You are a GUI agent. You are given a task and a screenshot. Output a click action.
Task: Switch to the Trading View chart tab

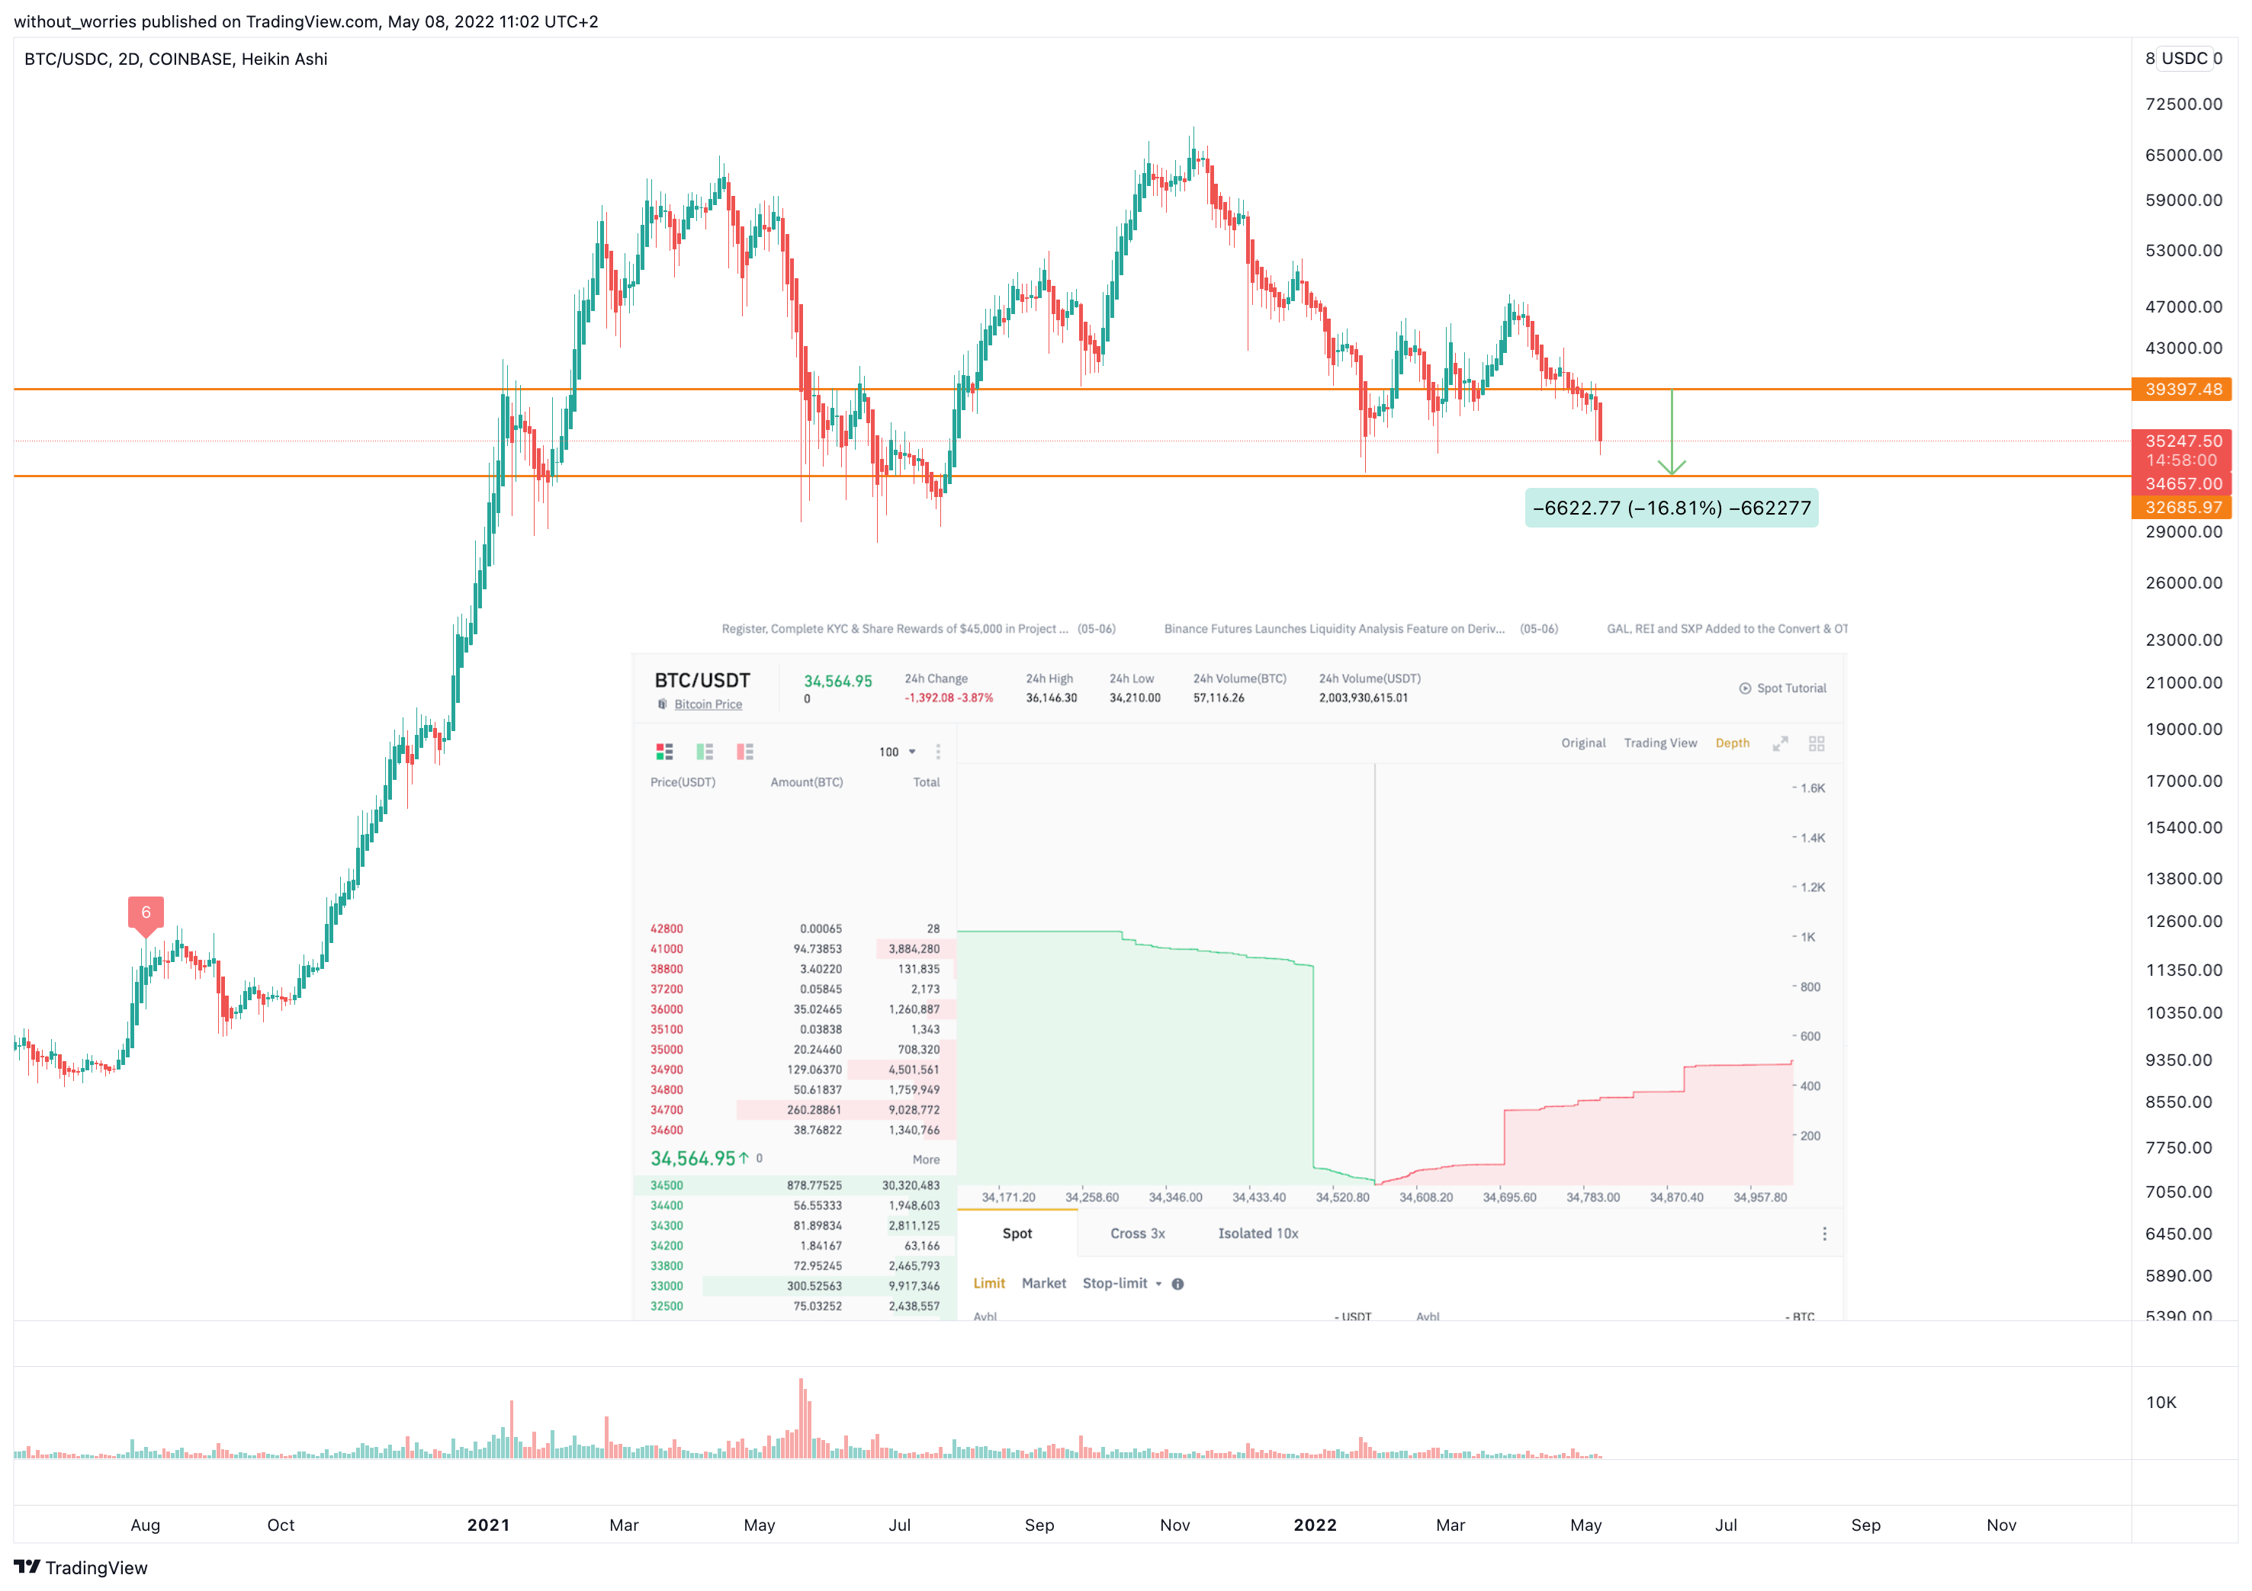[1659, 743]
